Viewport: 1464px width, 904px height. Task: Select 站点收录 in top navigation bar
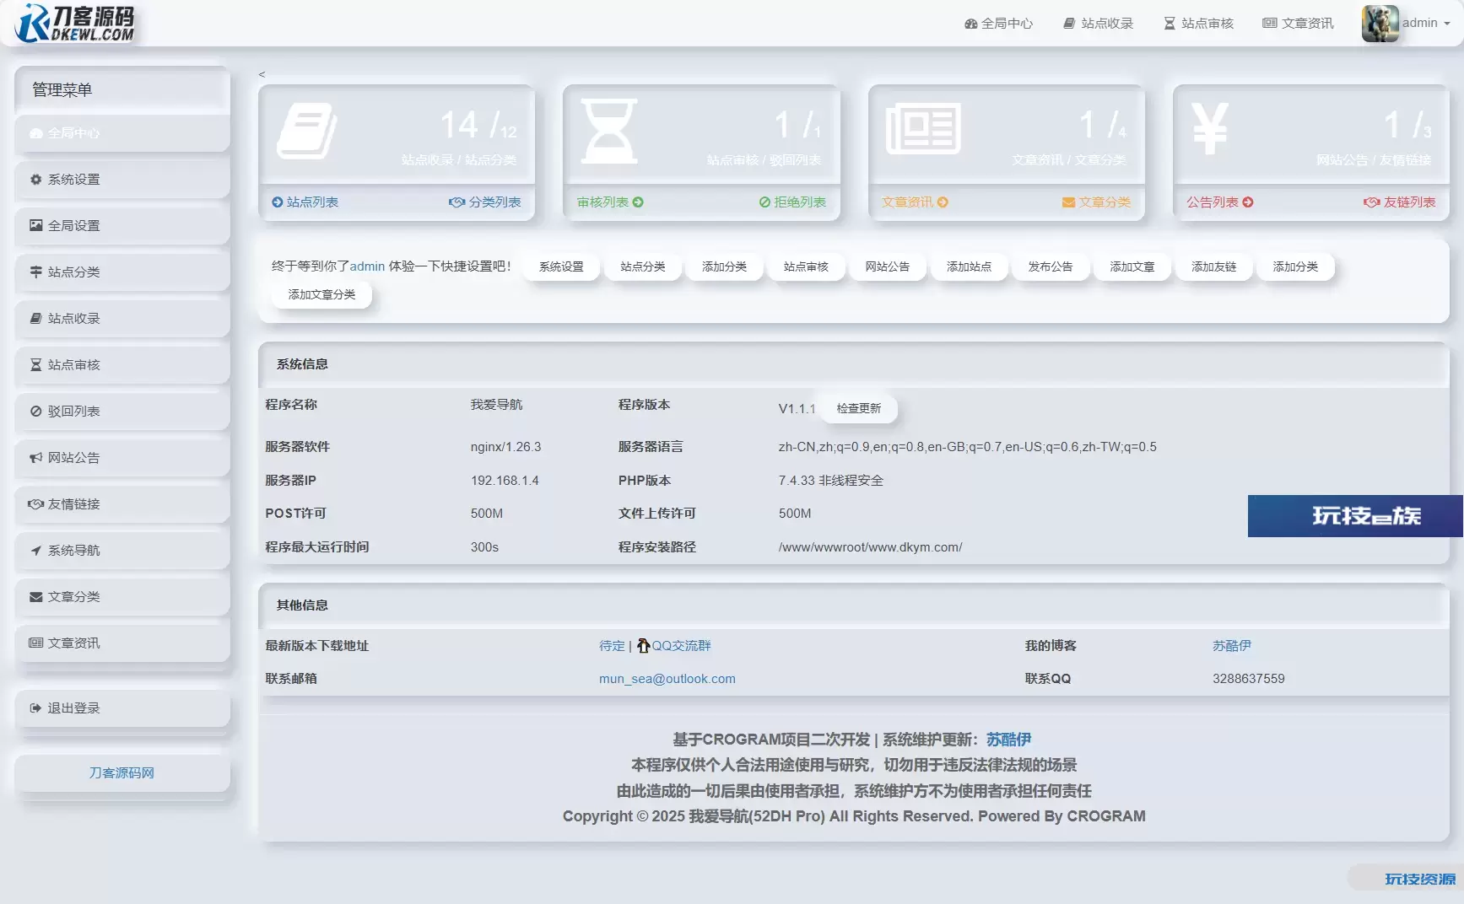pos(1099,24)
